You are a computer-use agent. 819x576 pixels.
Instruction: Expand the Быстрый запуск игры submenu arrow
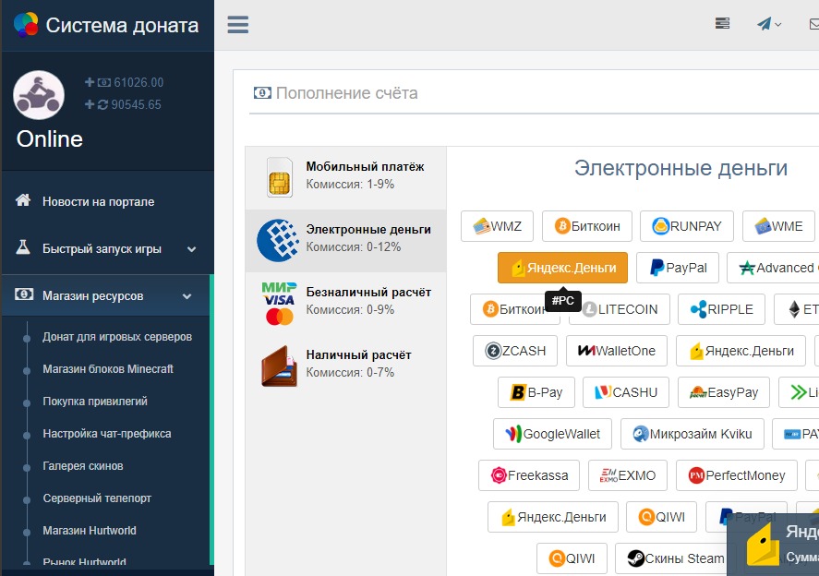pos(192,248)
